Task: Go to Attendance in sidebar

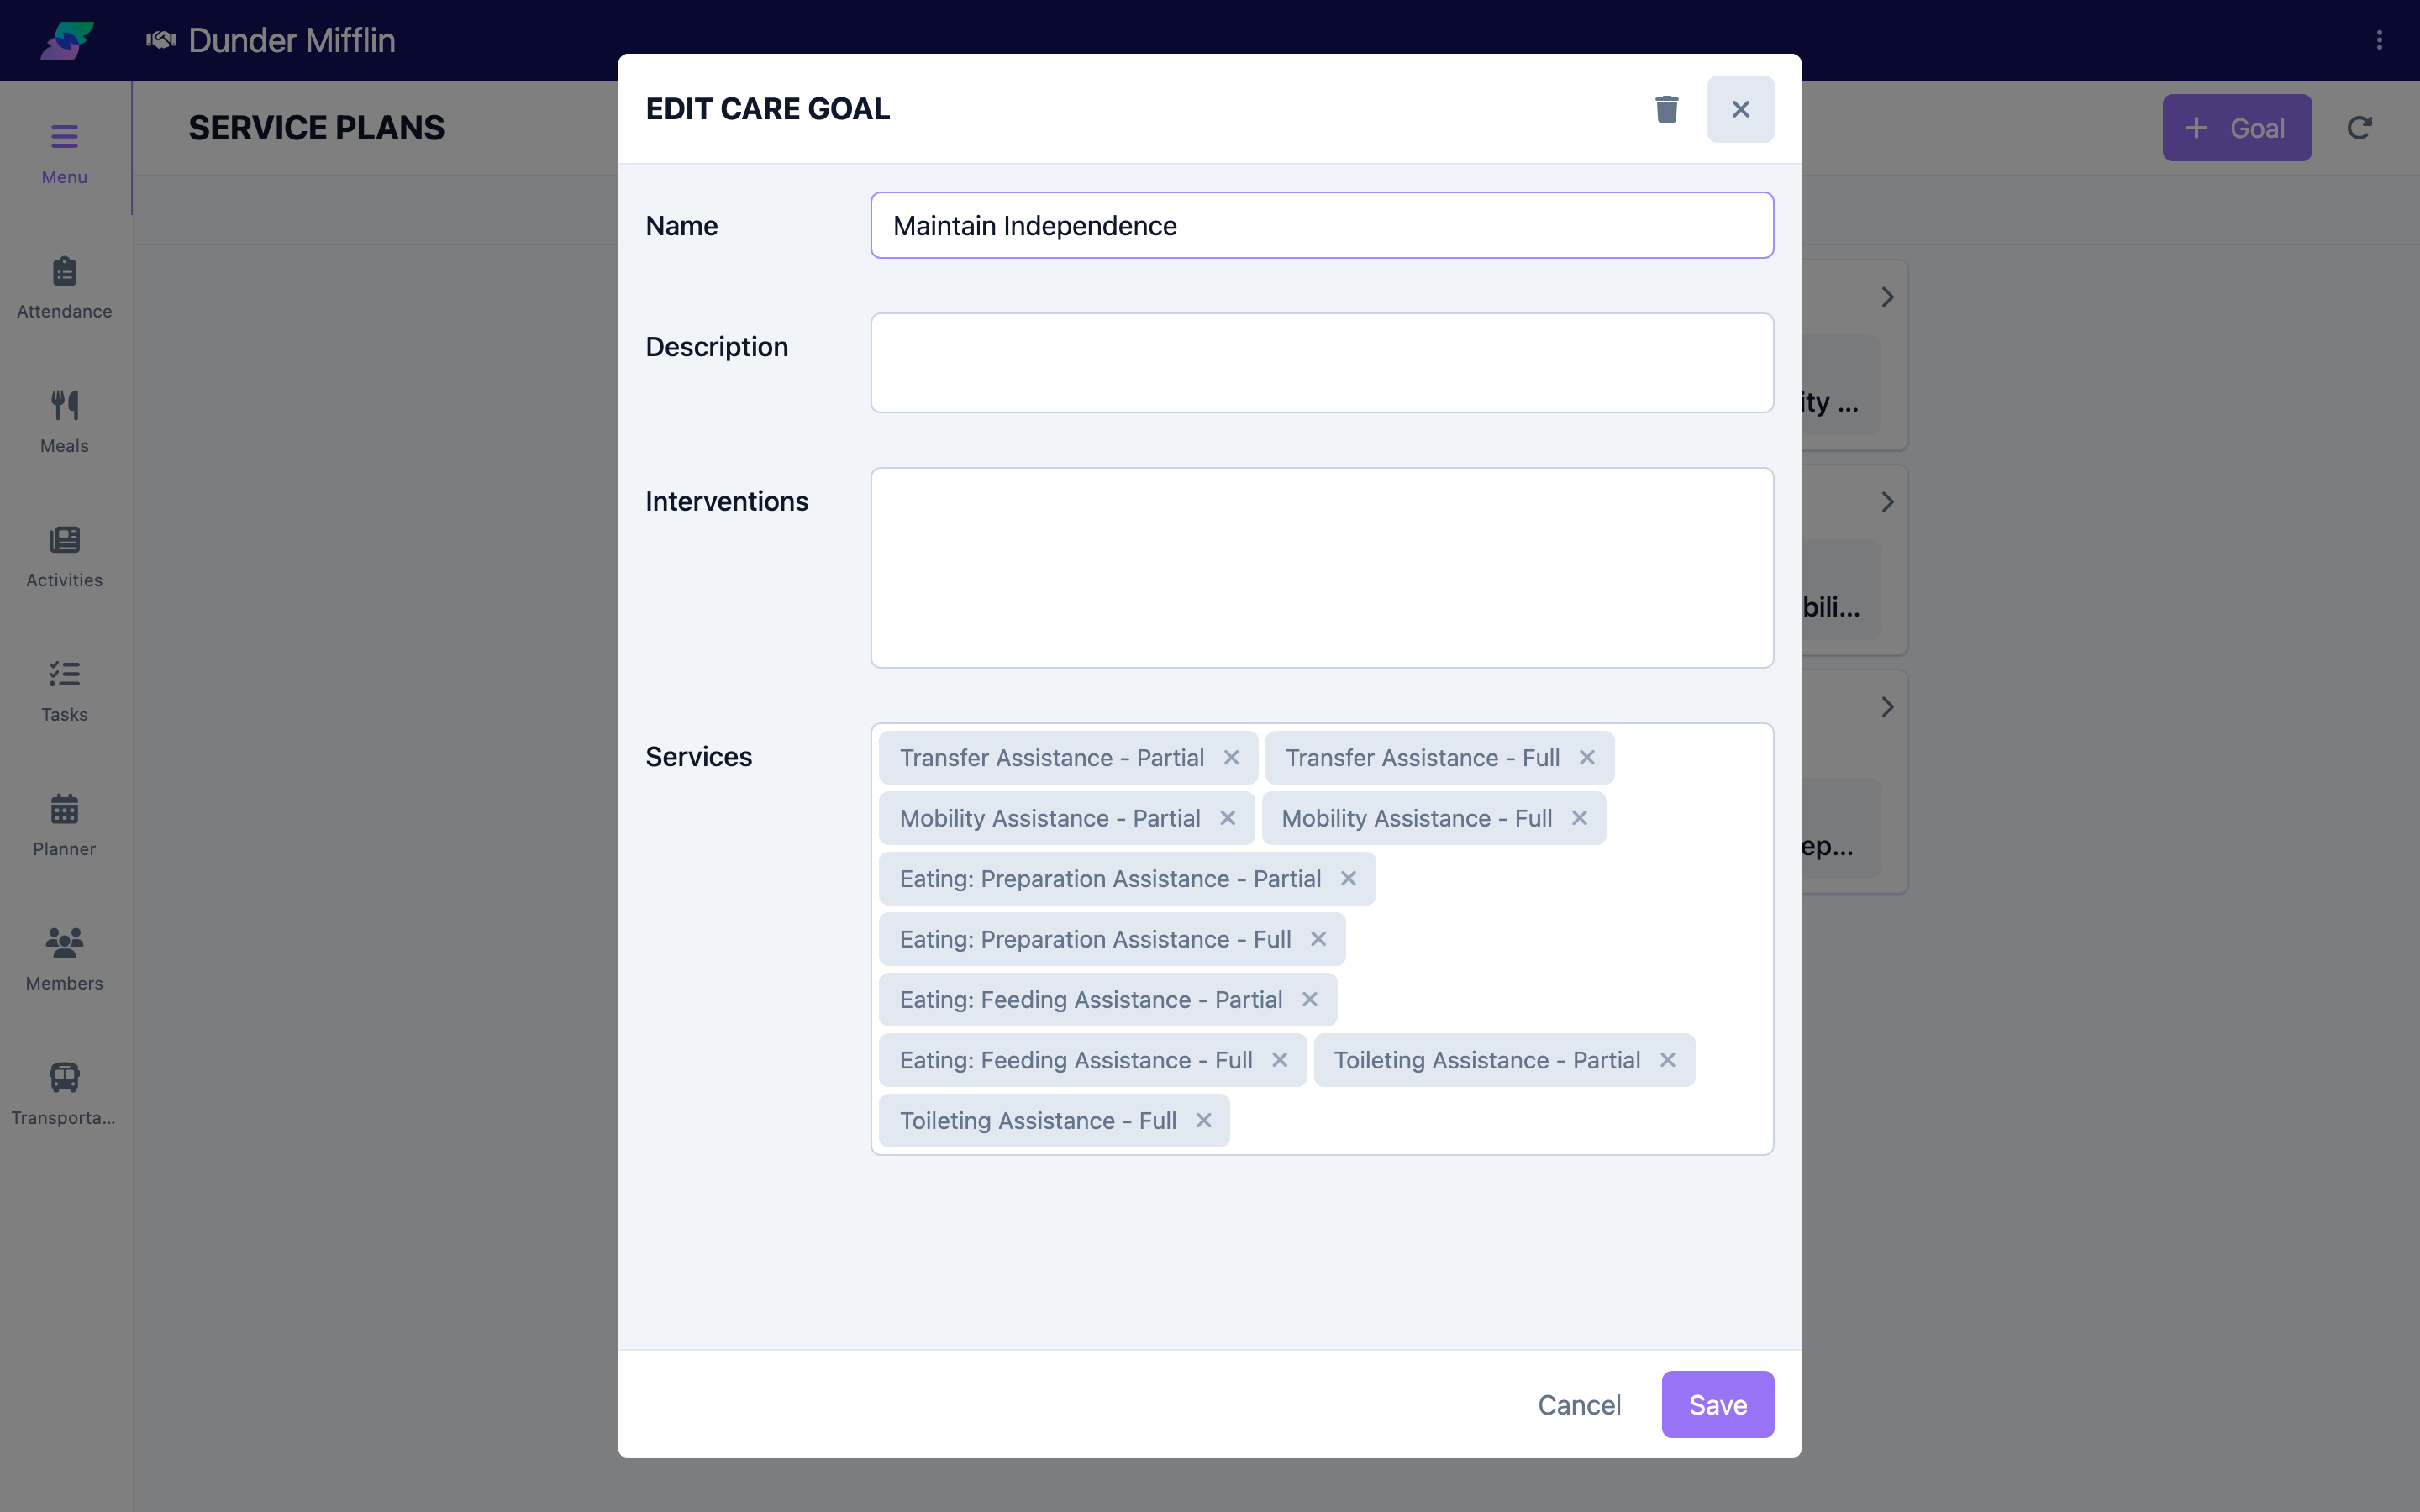Action: (64, 288)
